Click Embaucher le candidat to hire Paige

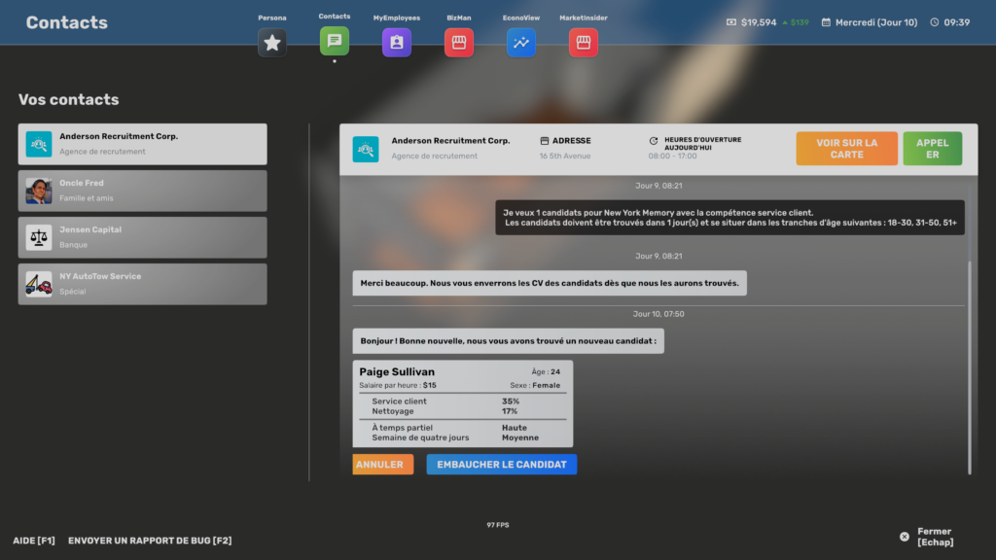point(501,465)
